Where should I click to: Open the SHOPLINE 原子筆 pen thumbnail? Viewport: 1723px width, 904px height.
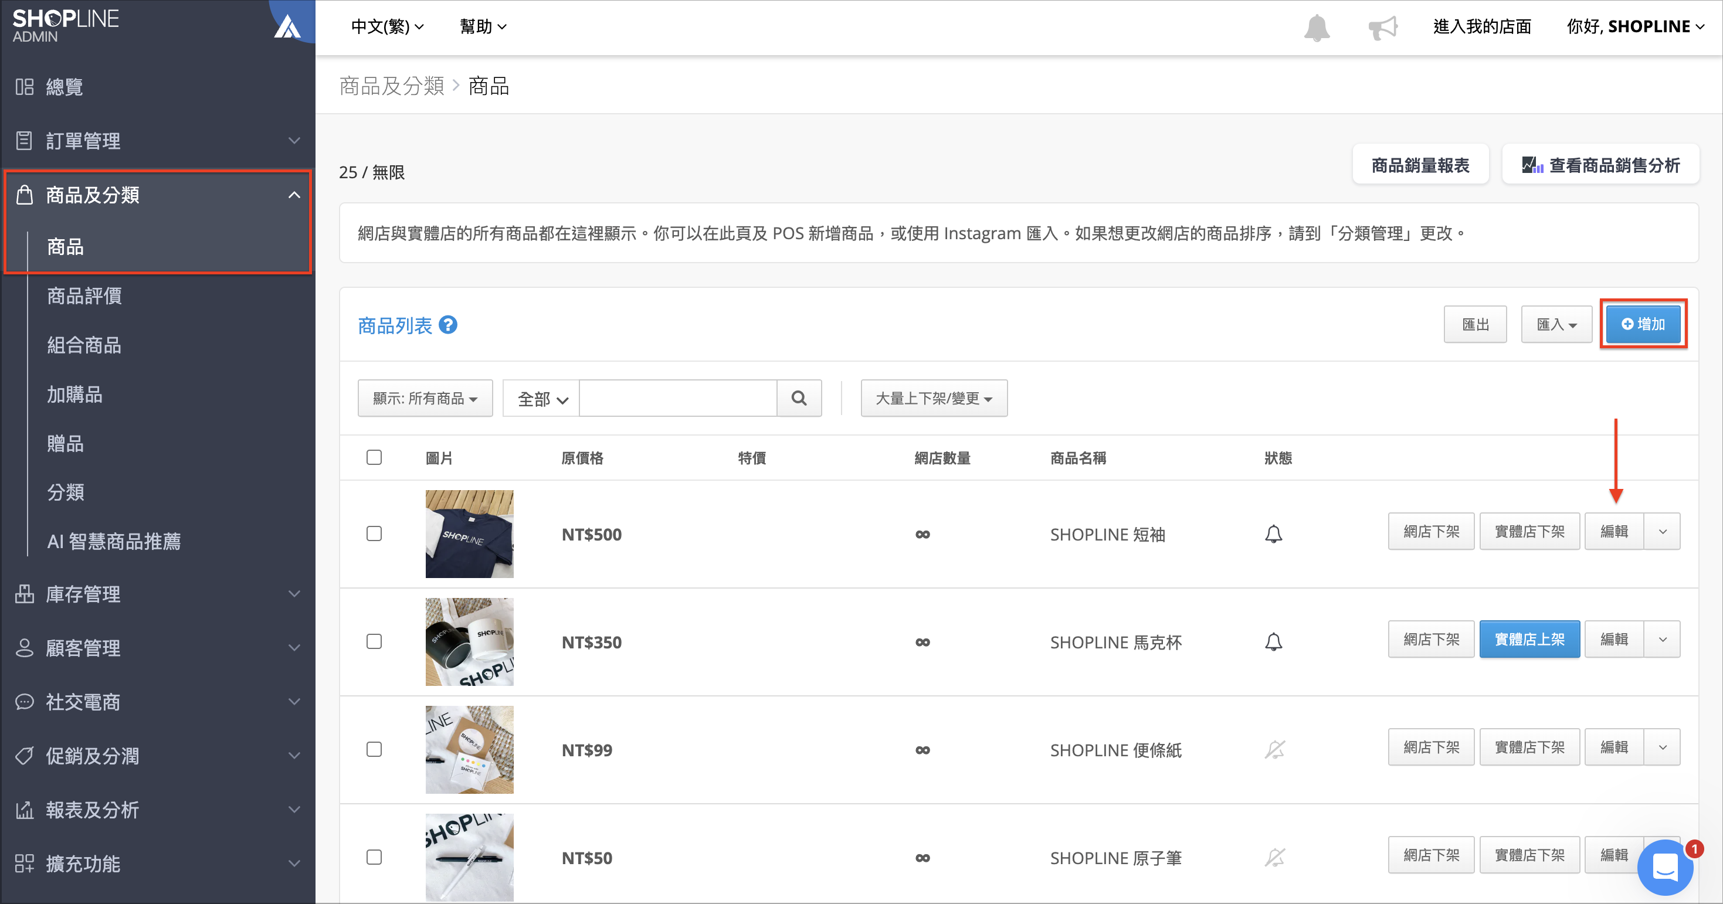tap(470, 857)
